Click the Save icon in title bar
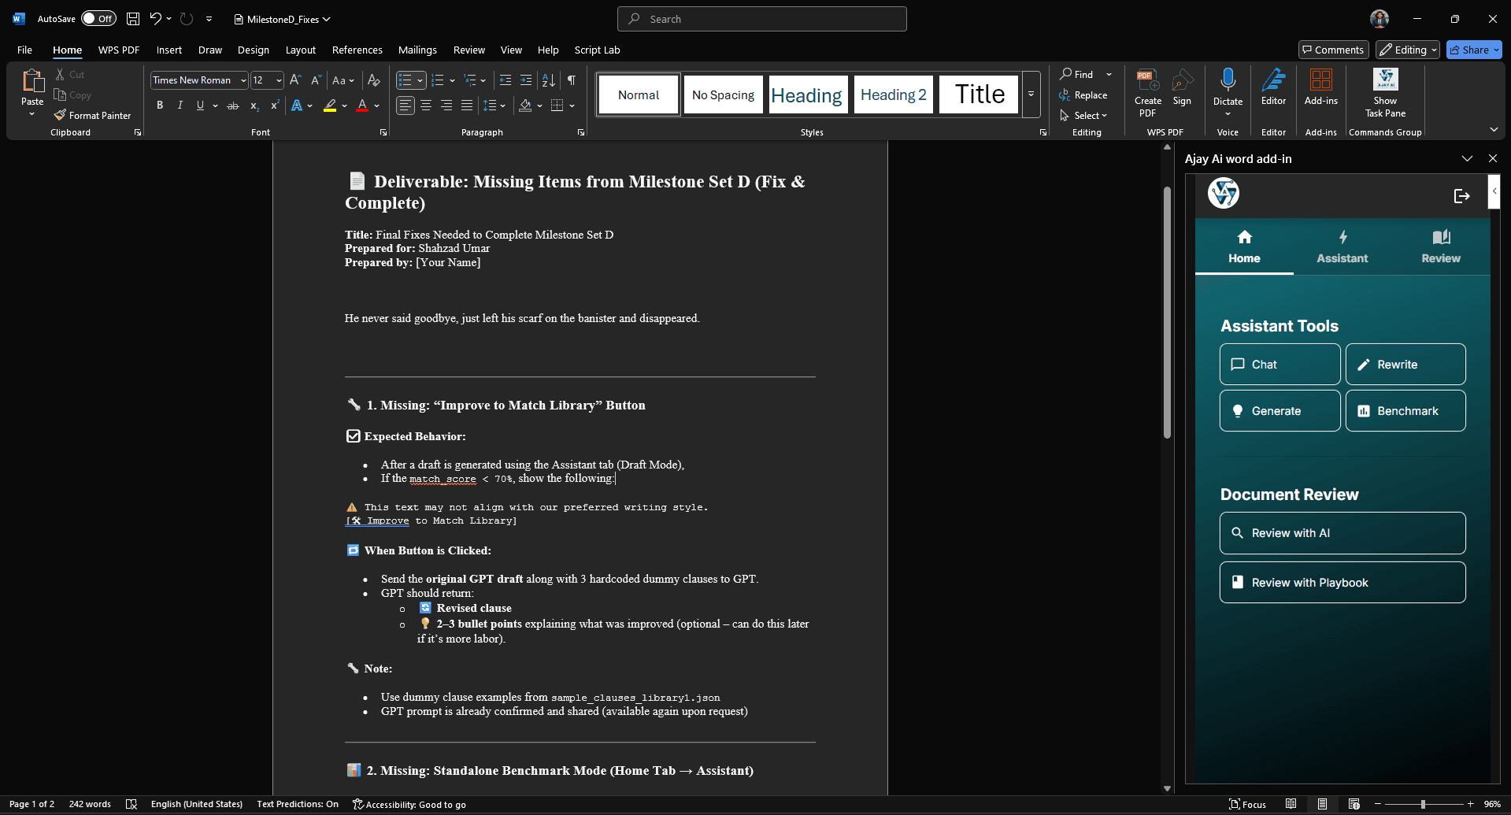 click(x=133, y=18)
